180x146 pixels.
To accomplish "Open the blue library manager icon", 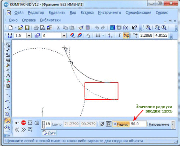I will point(112,28).
